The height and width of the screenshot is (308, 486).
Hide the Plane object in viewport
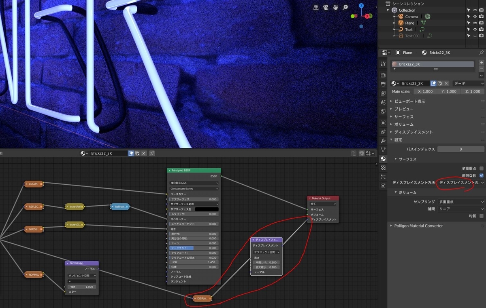point(475,23)
